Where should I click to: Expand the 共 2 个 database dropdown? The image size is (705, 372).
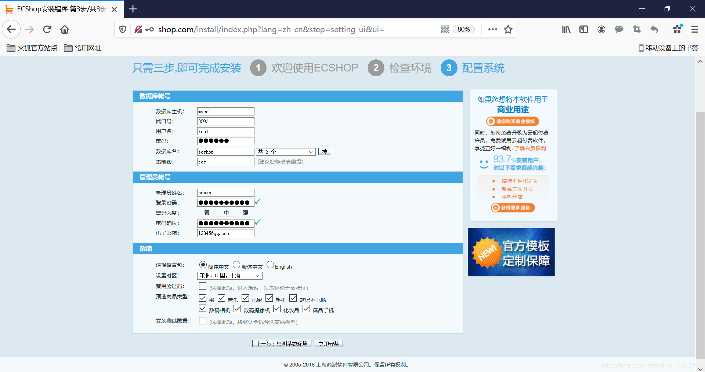[x=286, y=152]
